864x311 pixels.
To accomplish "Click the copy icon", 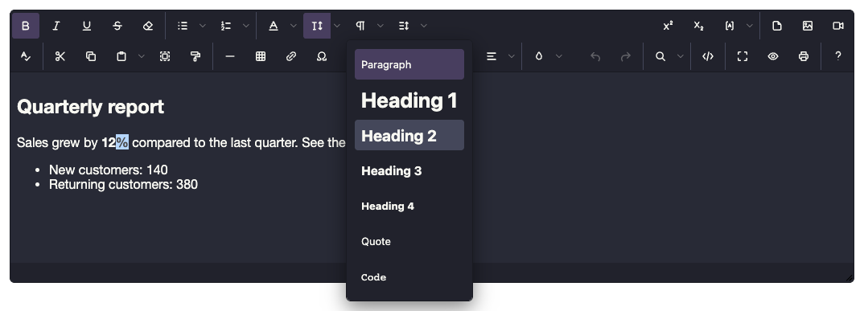I will click(91, 56).
